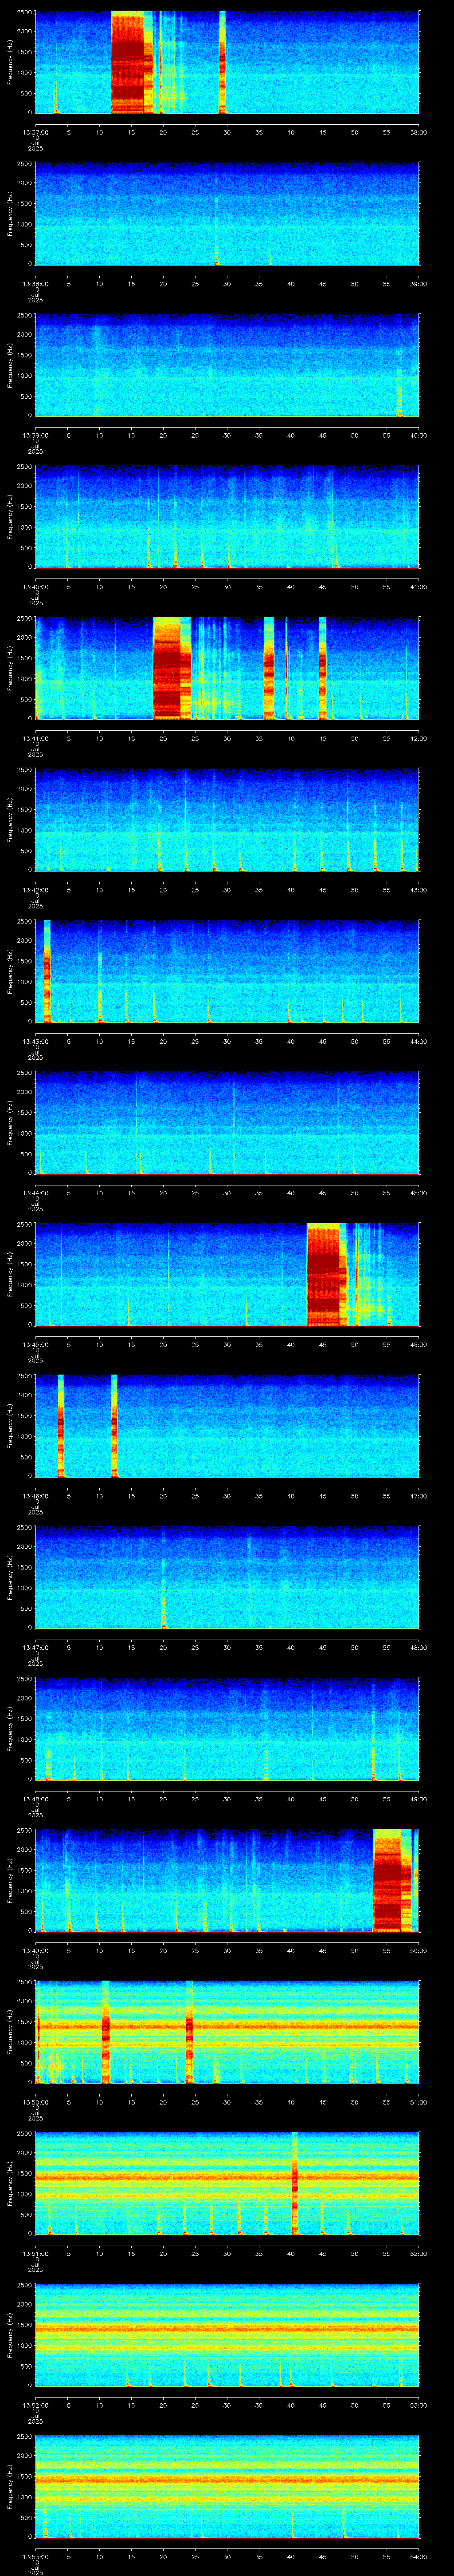This screenshot has height=2576, width=454.
Task: Click the '13:48:00' time axis label
Action: tap(35, 1799)
